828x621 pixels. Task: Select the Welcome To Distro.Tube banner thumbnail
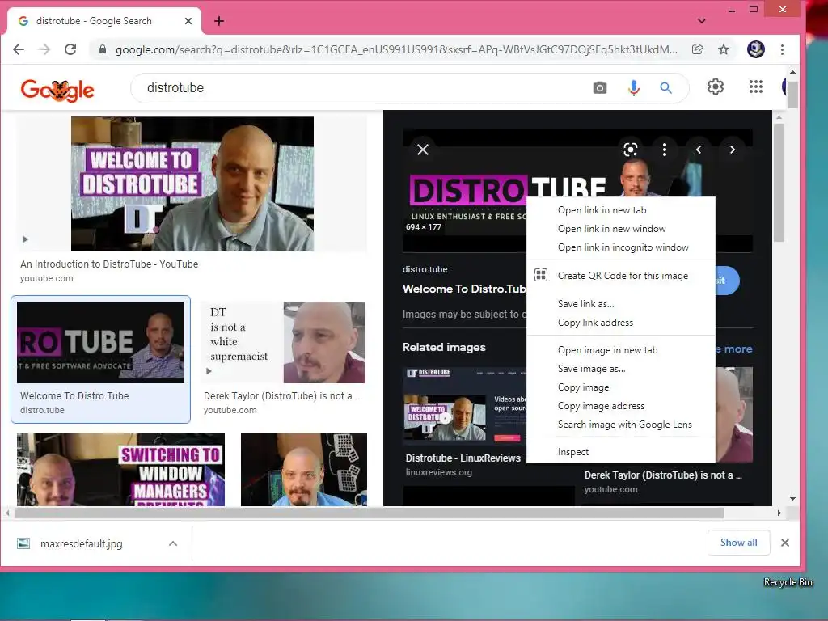(x=100, y=342)
